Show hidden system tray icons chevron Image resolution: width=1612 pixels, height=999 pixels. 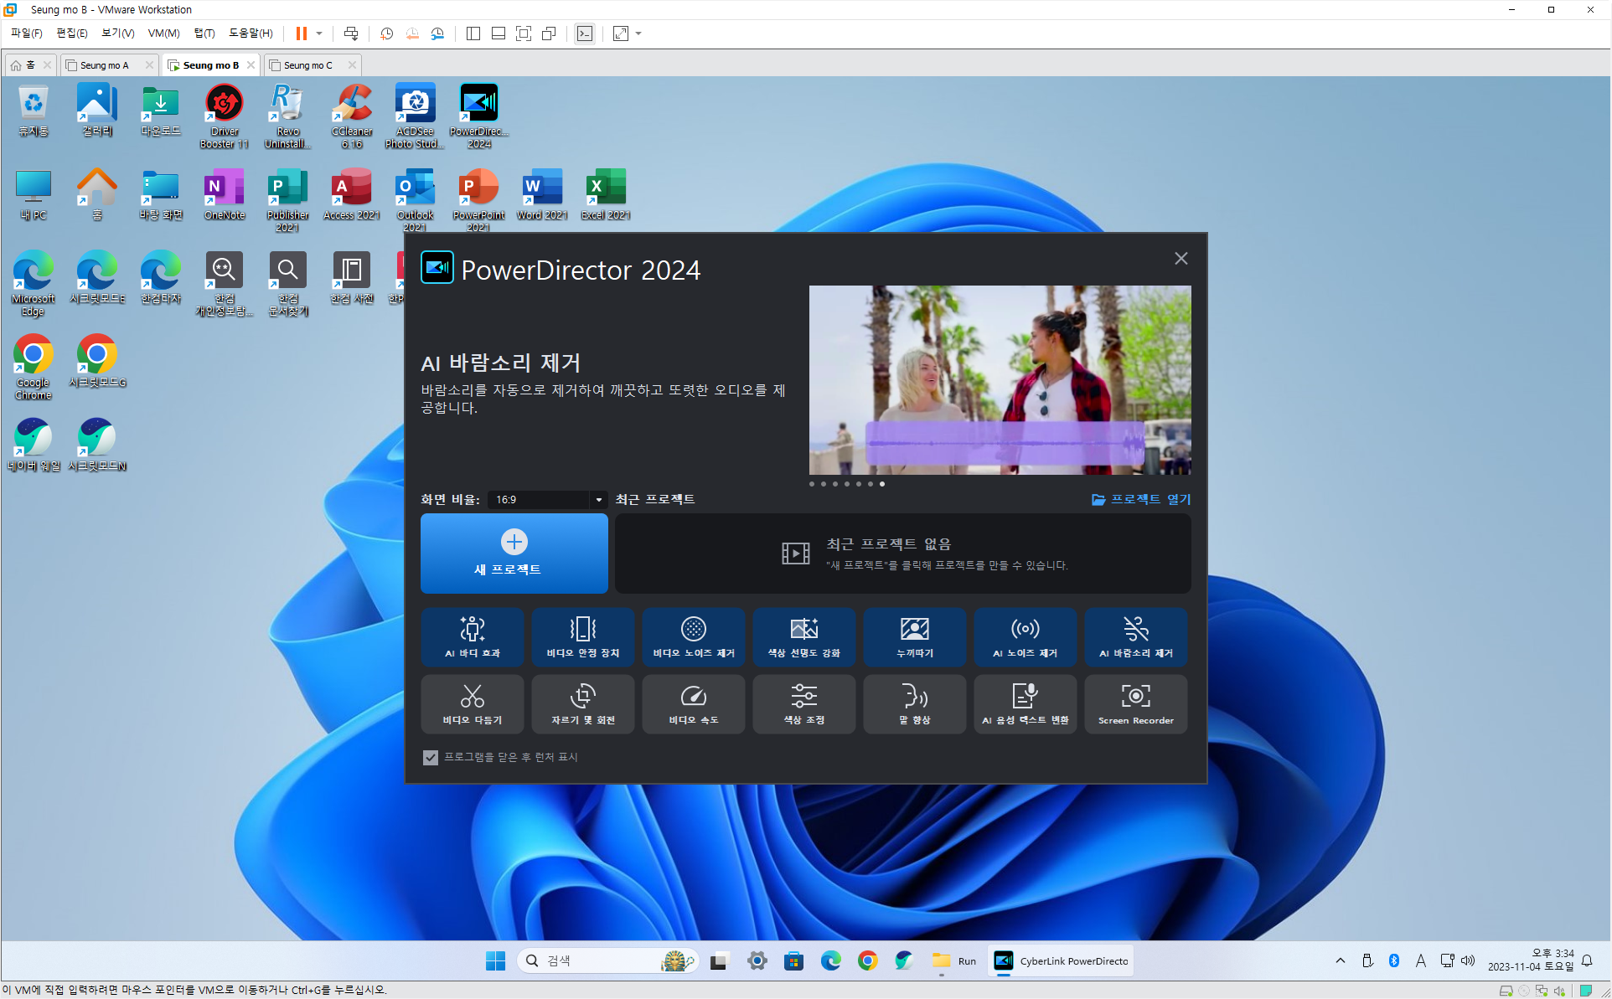coord(1340,960)
